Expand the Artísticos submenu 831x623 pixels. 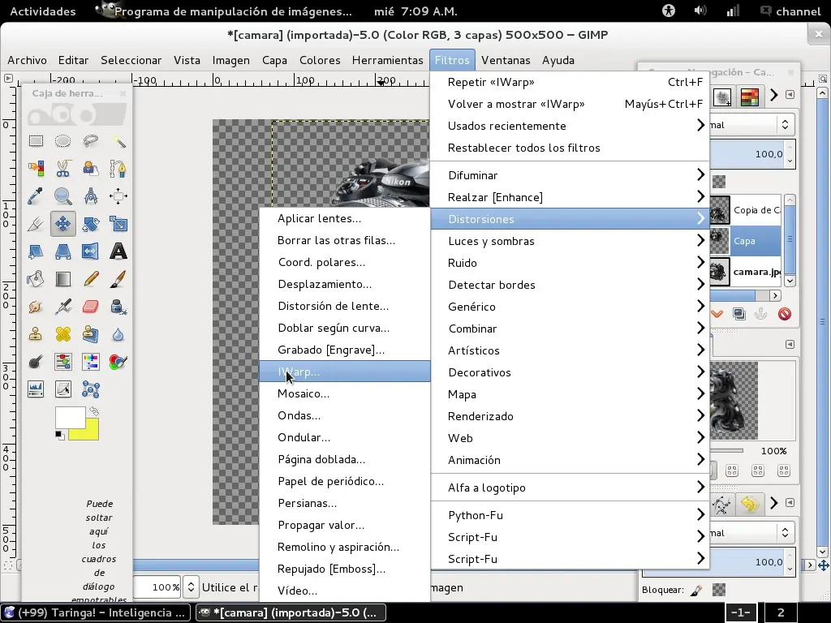coord(571,350)
